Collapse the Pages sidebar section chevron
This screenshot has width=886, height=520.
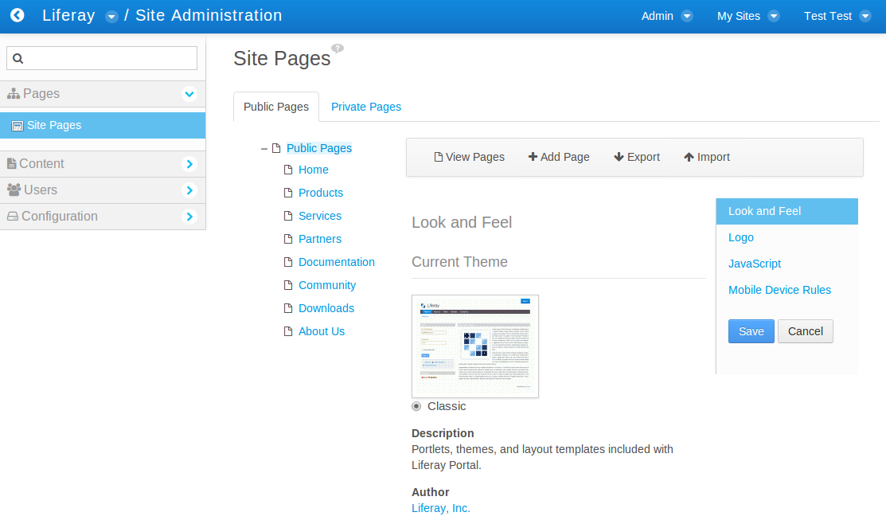189,94
